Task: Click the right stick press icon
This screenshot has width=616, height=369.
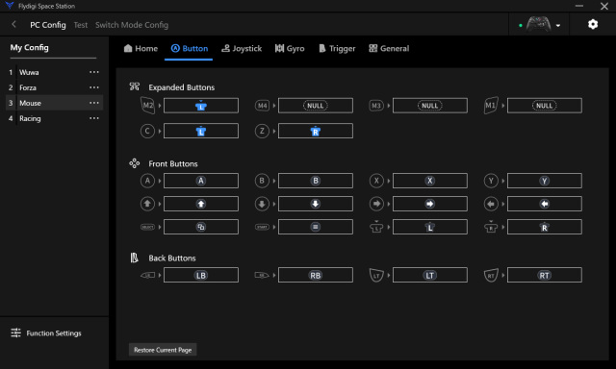Action: 491,226
